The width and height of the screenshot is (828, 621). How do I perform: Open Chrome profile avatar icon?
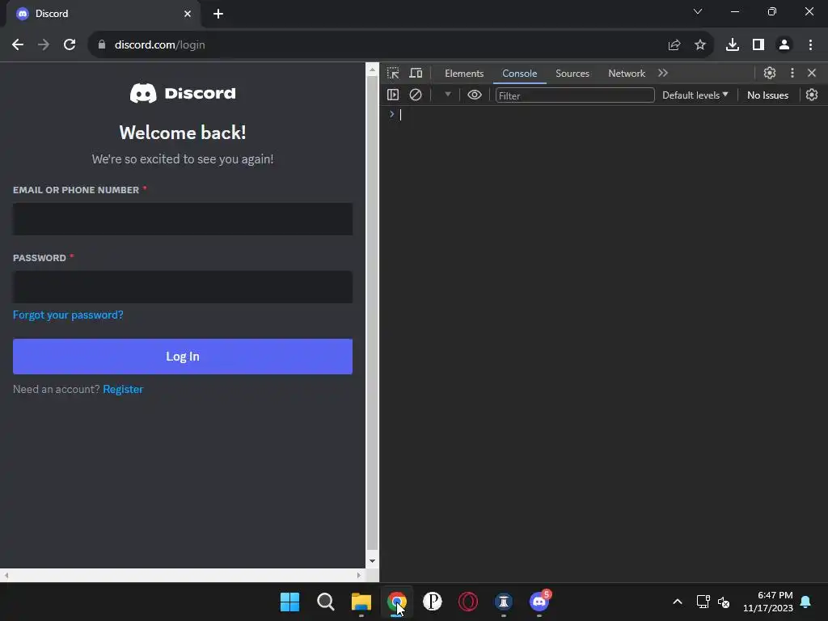784,45
